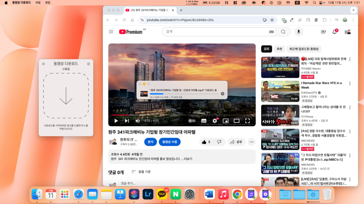Viewport: 364px width, 204px height.
Task: Open options for 그 지시 따랐으면 video
Action: tap(350, 156)
